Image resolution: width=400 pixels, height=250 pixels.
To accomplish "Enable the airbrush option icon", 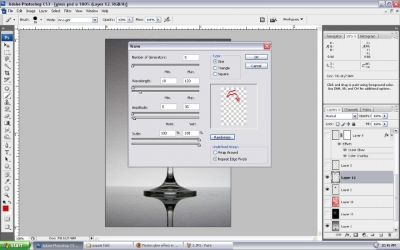I will point(167,19).
